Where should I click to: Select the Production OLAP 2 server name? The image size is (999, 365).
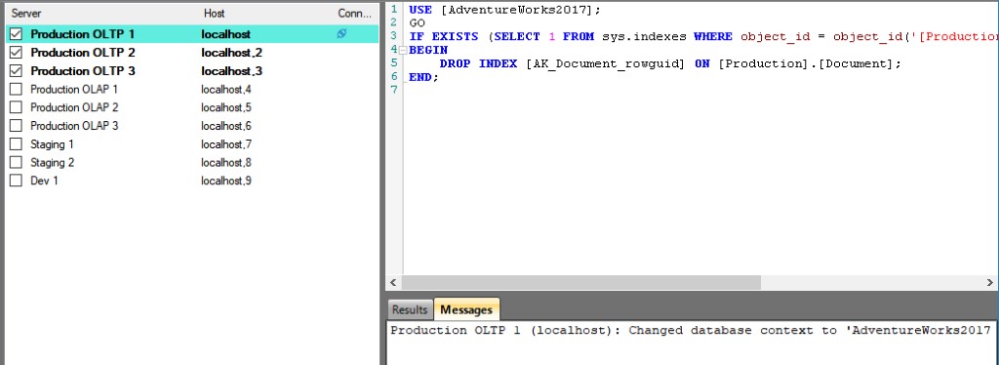[x=74, y=107]
